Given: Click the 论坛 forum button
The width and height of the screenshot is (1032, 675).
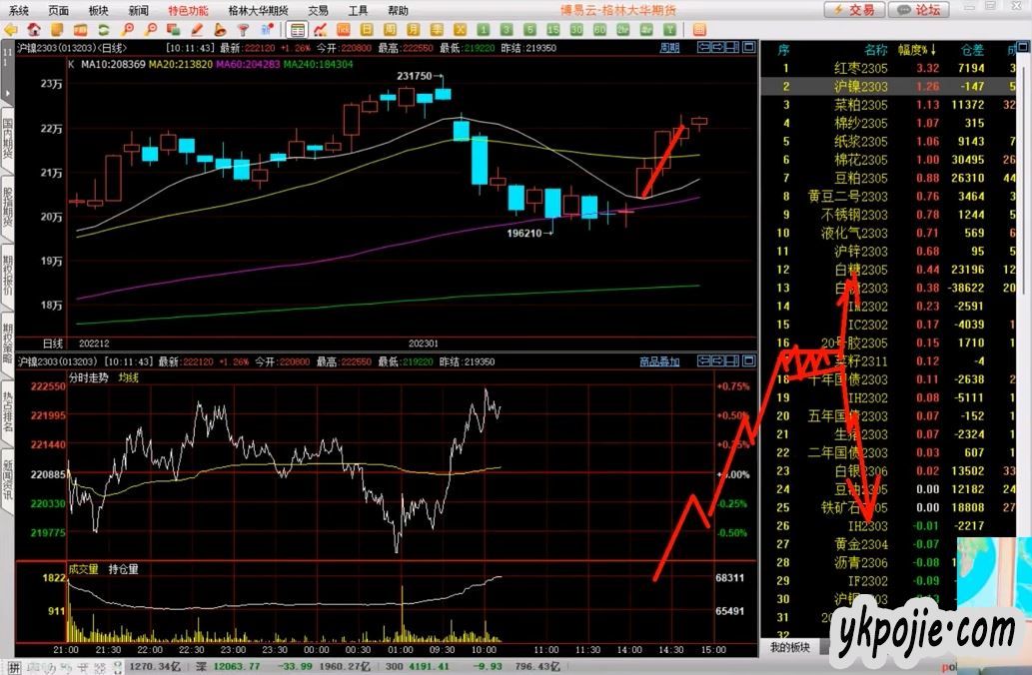Looking at the screenshot, I should (919, 10).
